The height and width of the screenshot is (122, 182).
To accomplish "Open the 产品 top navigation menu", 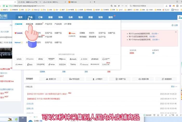I will (x=30, y=17).
